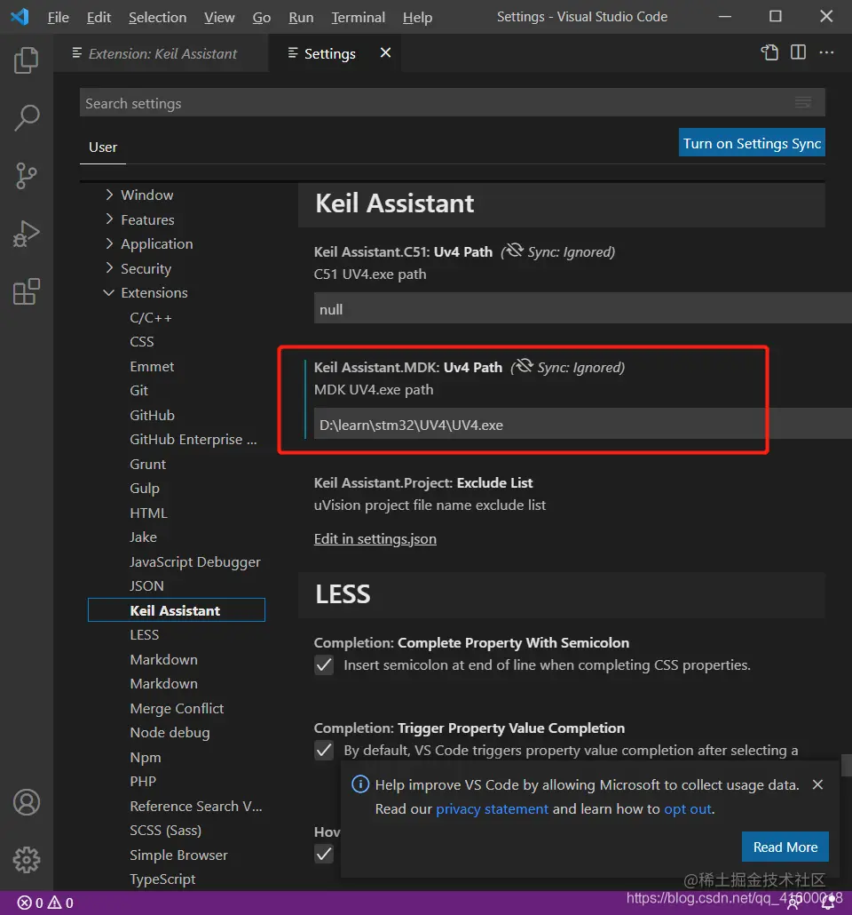Click sync ignored icon for C51 Uv4 Path

[x=514, y=251]
